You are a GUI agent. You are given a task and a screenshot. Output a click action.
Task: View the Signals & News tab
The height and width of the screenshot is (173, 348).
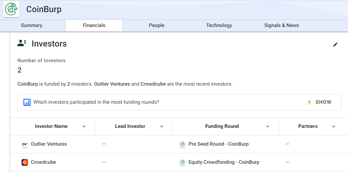[281, 26]
